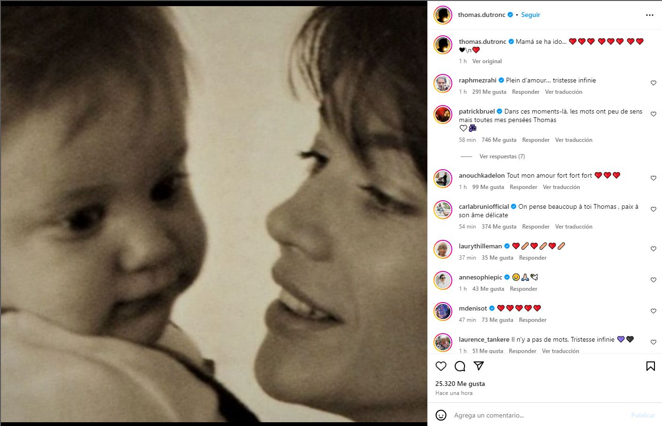Open the comment bubble icon
662x426 pixels.
[460, 366]
